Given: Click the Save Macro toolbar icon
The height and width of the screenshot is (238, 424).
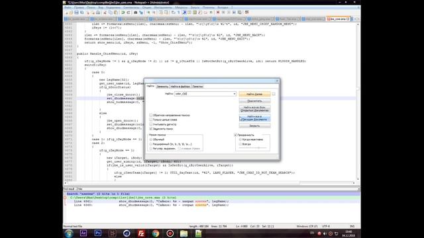Looking at the screenshot, I should (x=240, y=13).
